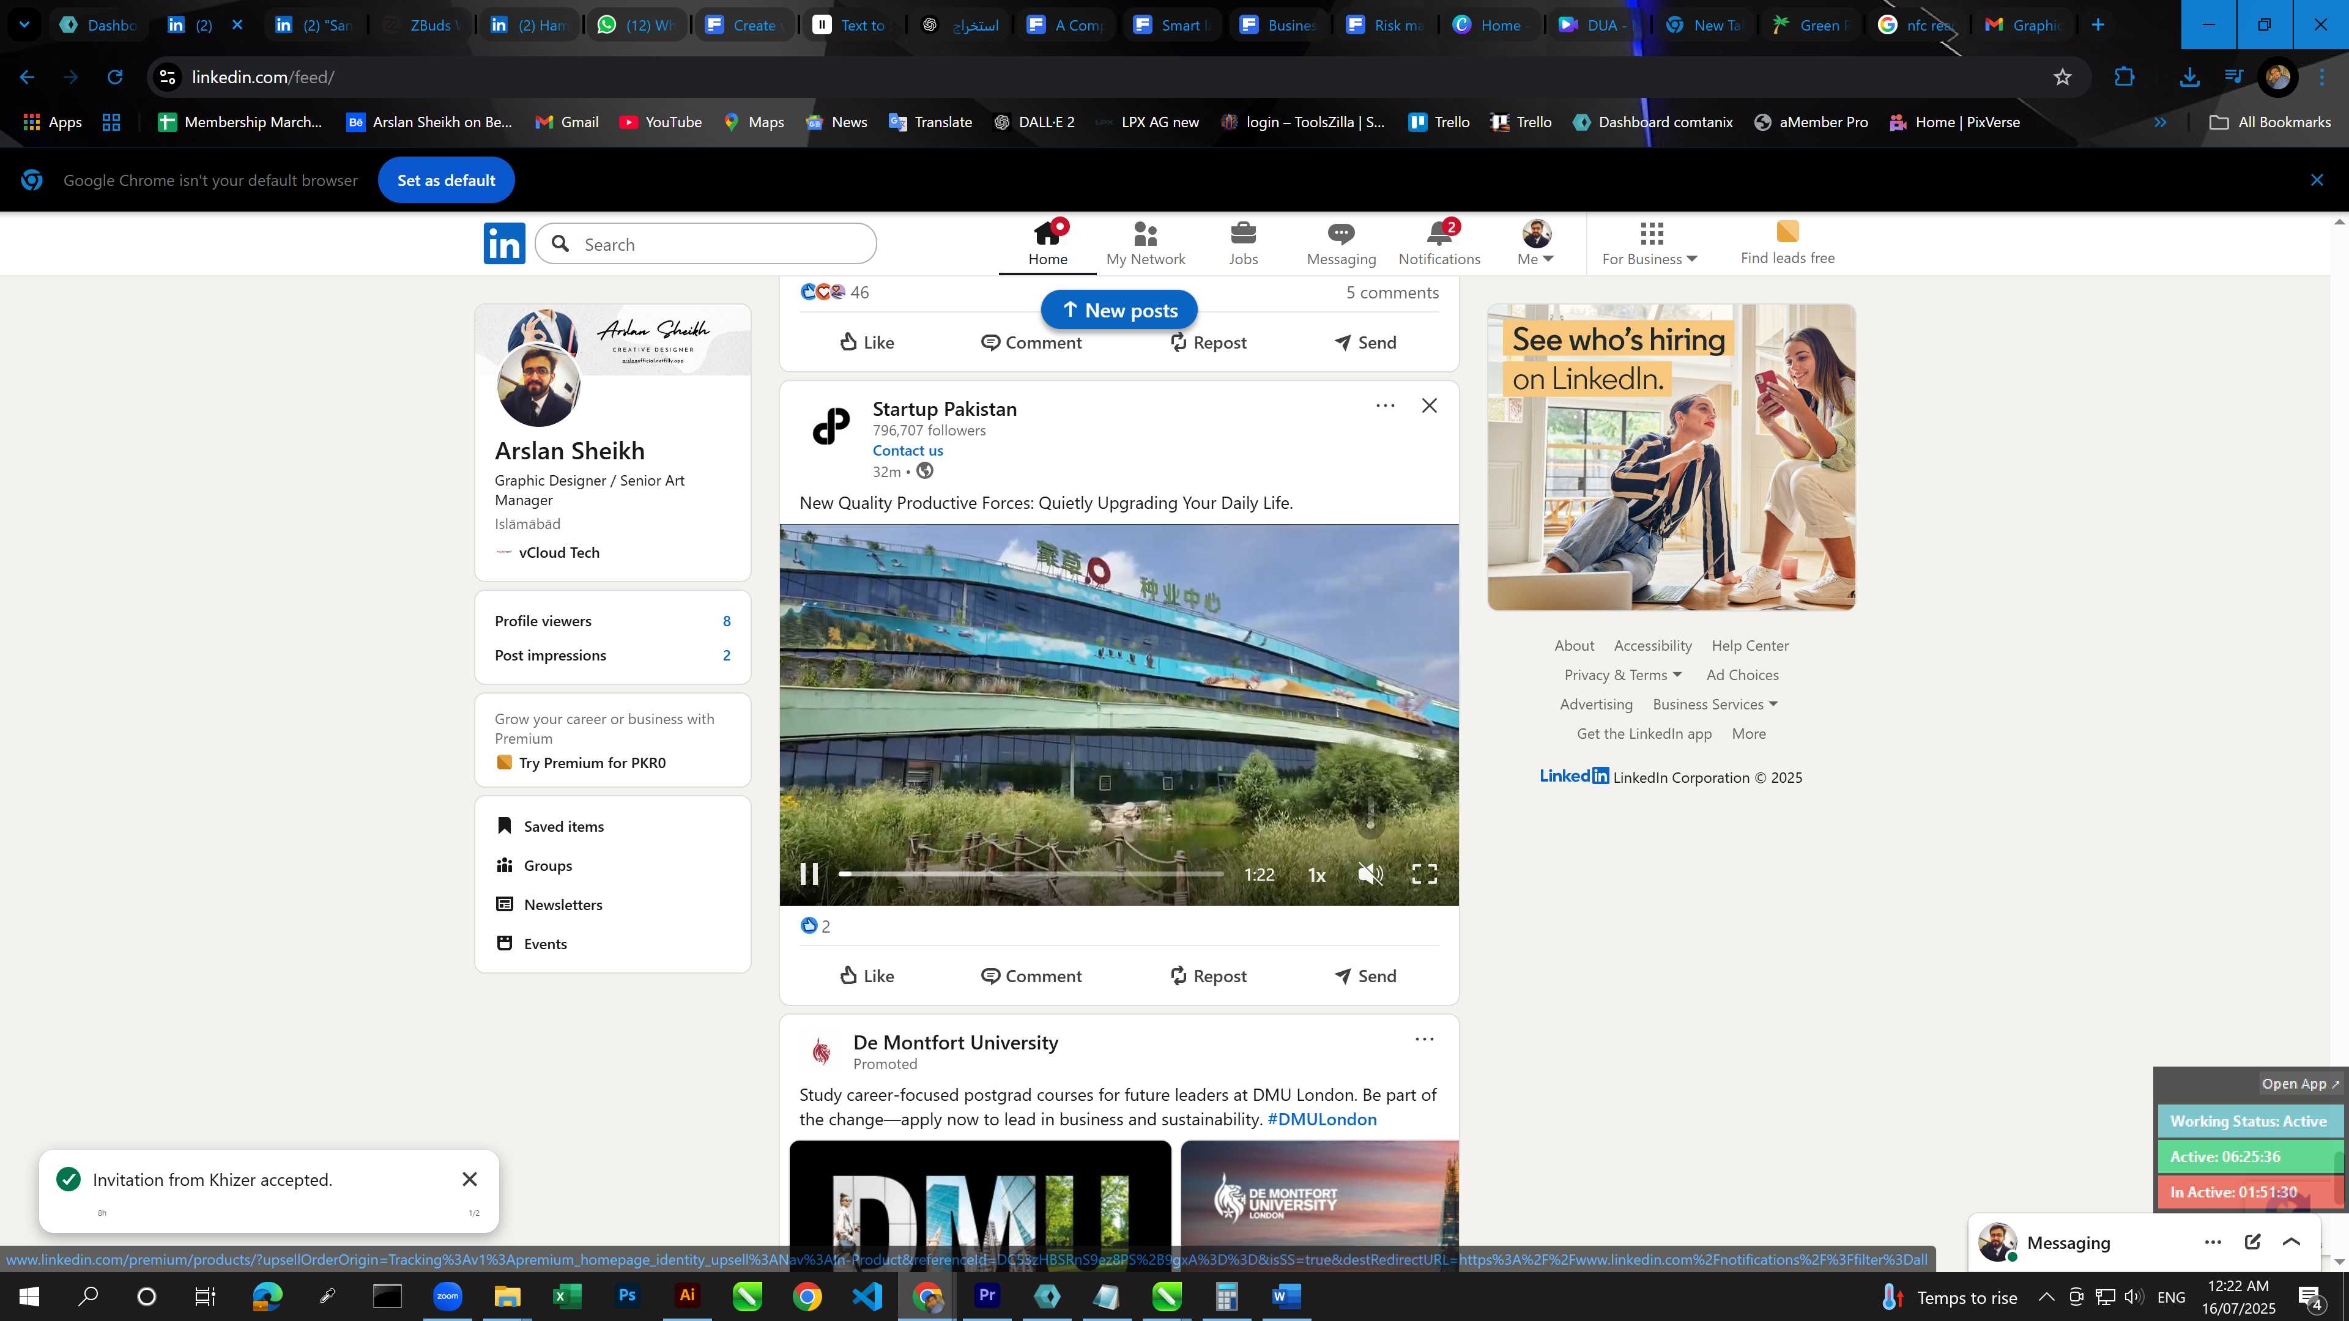
Task: Pause the playing video
Action: coord(809,875)
